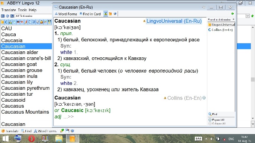Image resolution: width=255 pixels, height=143 pixels.
Task: Click Word Forms in card toolbar
Action: tap(66, 14)
